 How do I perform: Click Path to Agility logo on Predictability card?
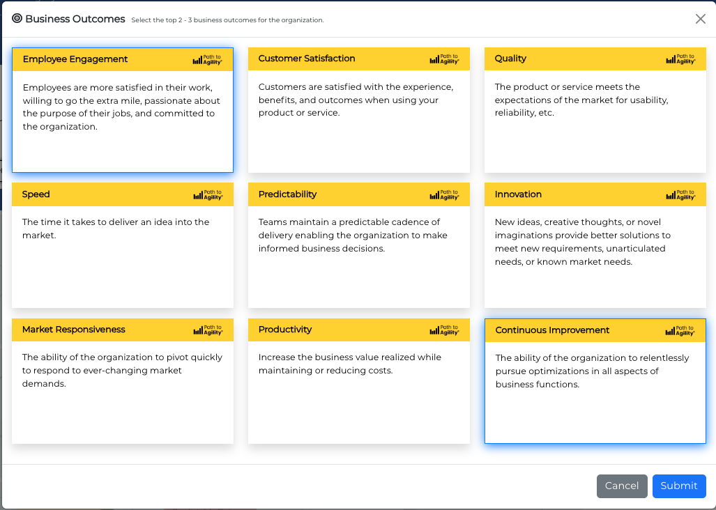click(444, 195)
